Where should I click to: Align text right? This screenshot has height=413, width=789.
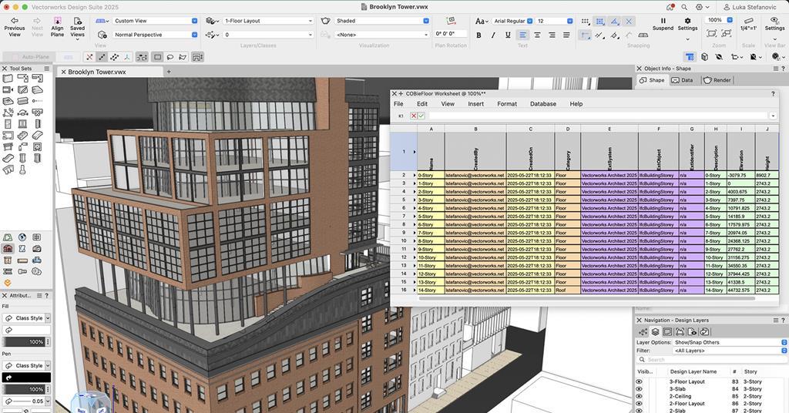[552, 35]
